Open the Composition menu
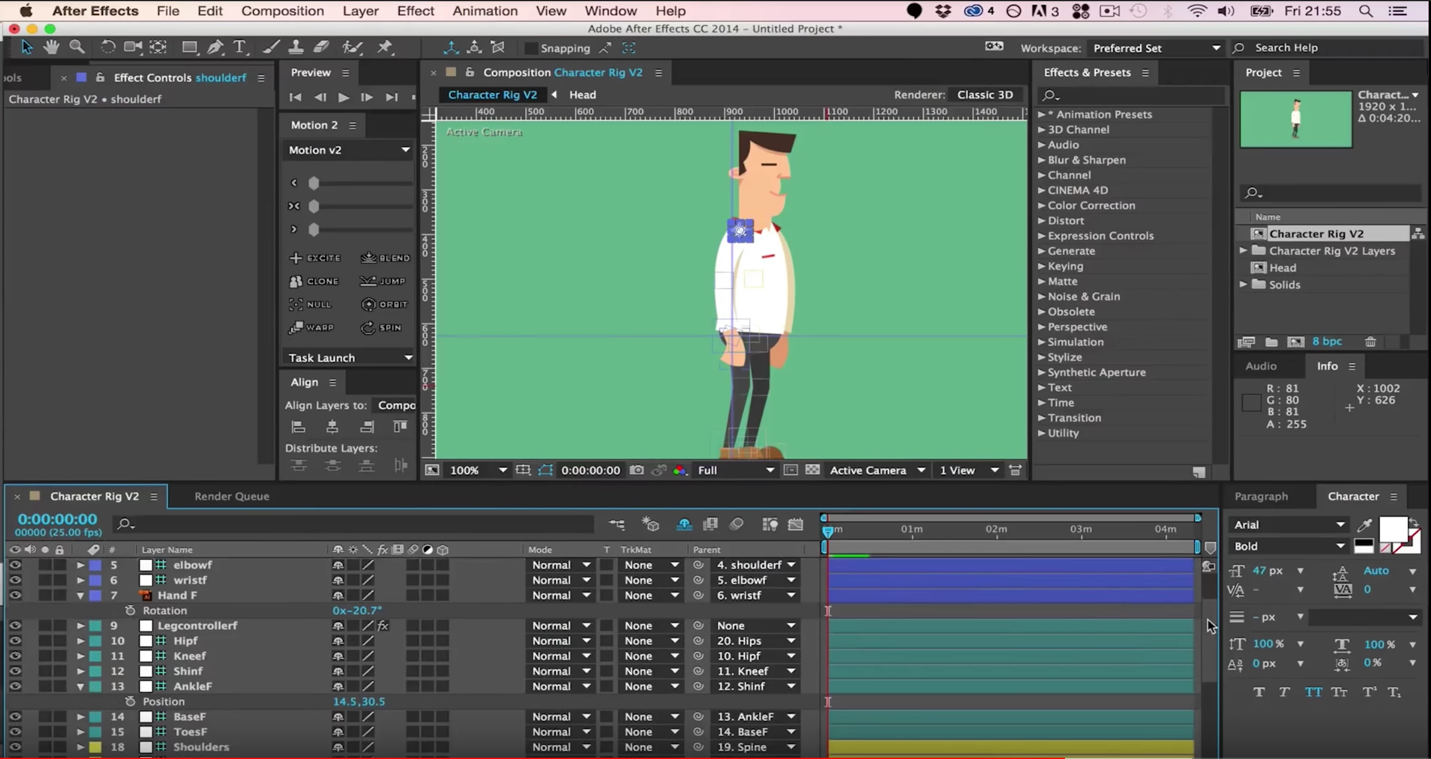This screenshot has height=759, width=1431. tap(282, 11)
